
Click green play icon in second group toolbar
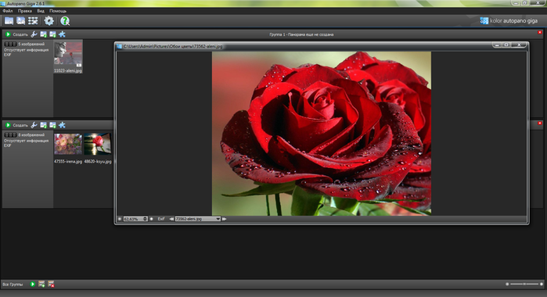click(8, 125)
